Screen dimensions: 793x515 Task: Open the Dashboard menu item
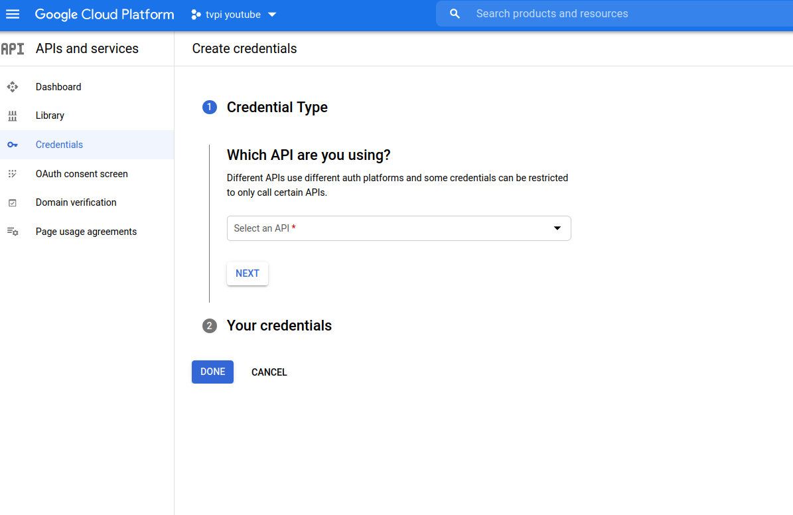58,87
